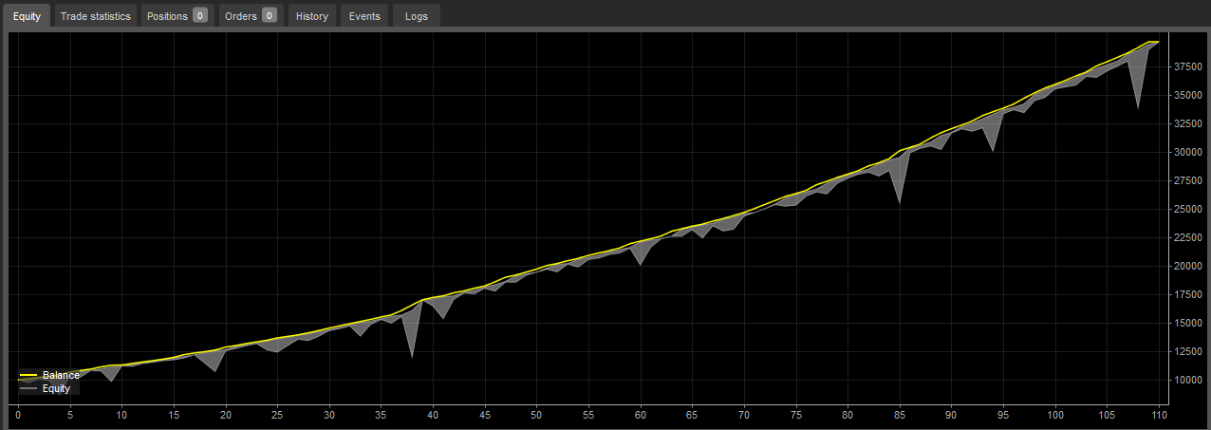
Task: Switch to the Equity tab
Action: (27, 16)
